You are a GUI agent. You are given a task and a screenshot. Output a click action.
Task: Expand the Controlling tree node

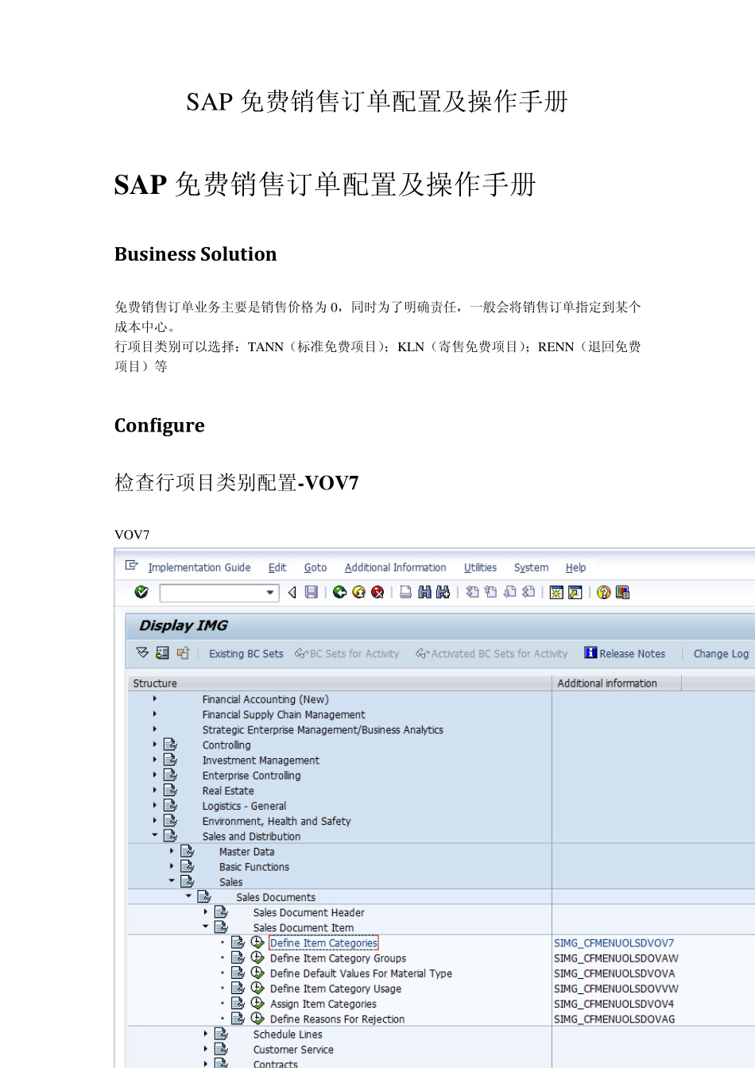pos(154,745)
